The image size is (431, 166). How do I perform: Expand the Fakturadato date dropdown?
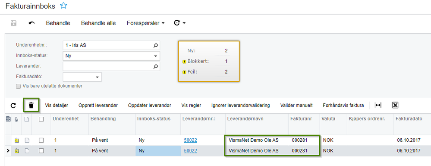coord(97,77)
